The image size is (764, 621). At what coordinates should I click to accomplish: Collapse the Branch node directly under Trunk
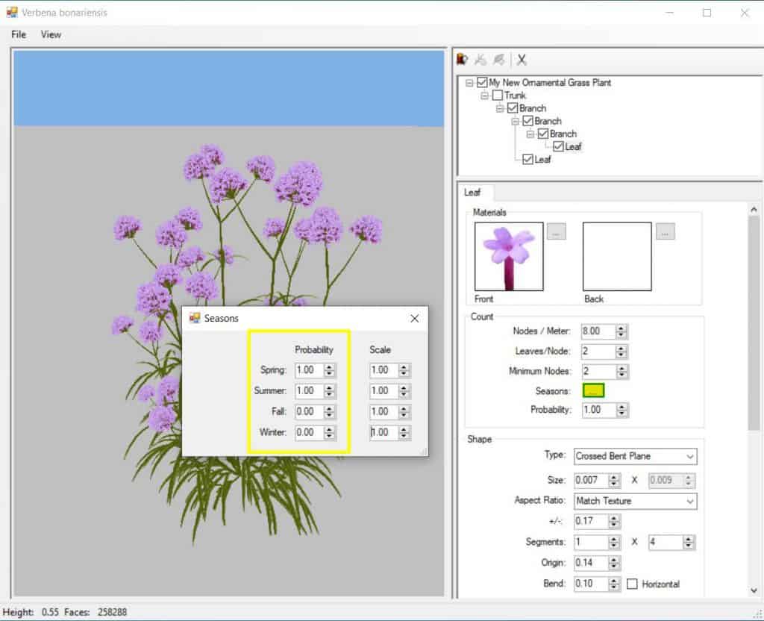point(500,108)
